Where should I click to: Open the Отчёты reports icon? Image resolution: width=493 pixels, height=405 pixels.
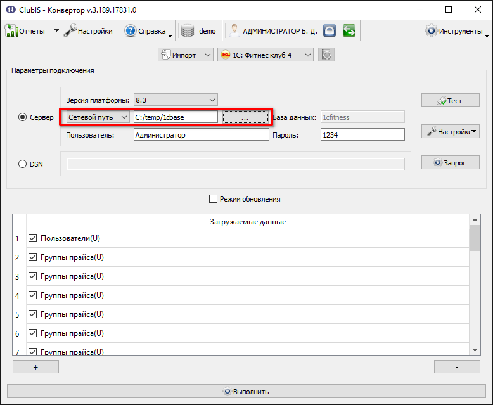pyautogui.click(x=11, y=31)
